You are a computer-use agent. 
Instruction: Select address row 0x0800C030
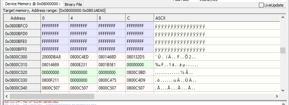coord(22,80)
